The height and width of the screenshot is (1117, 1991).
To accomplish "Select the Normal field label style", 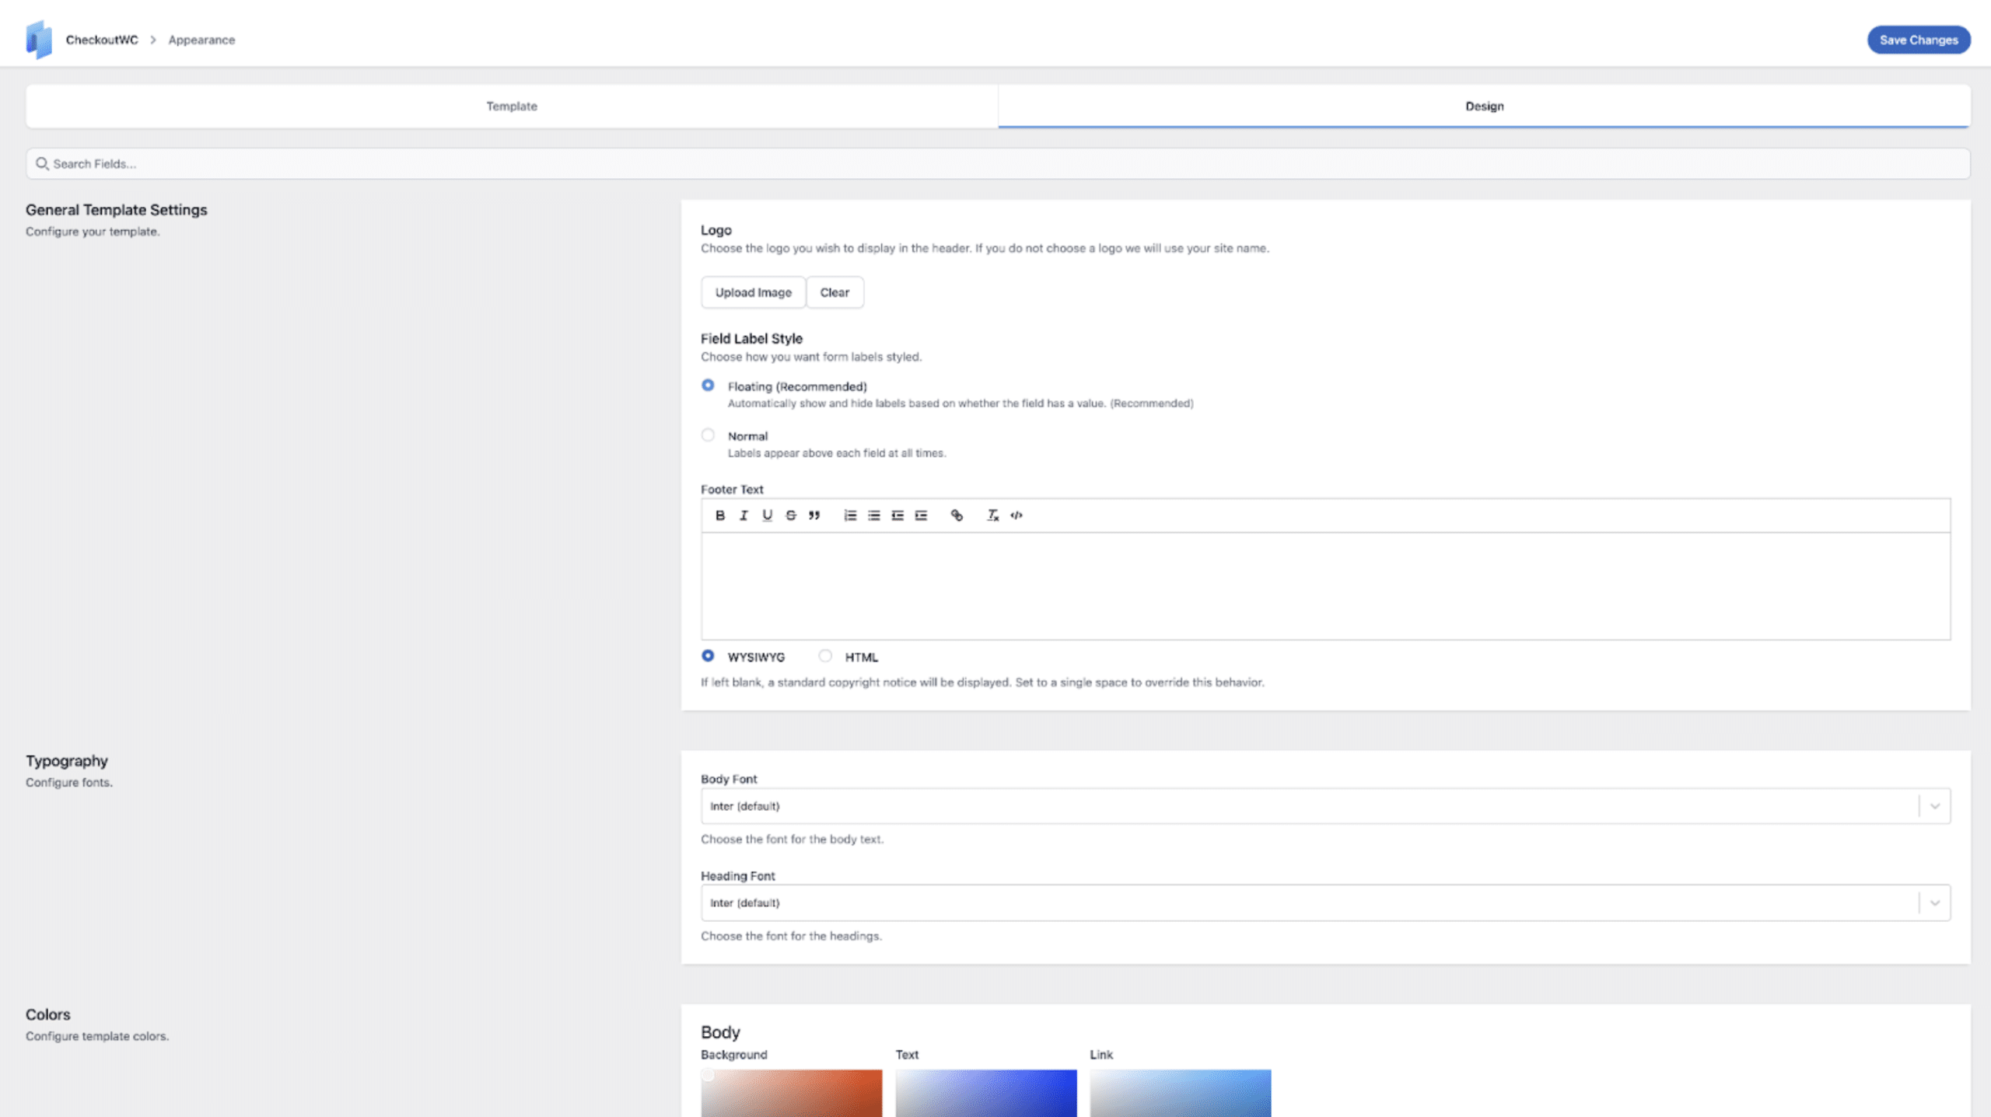I will pyautogui.click(x=708, y=435).
